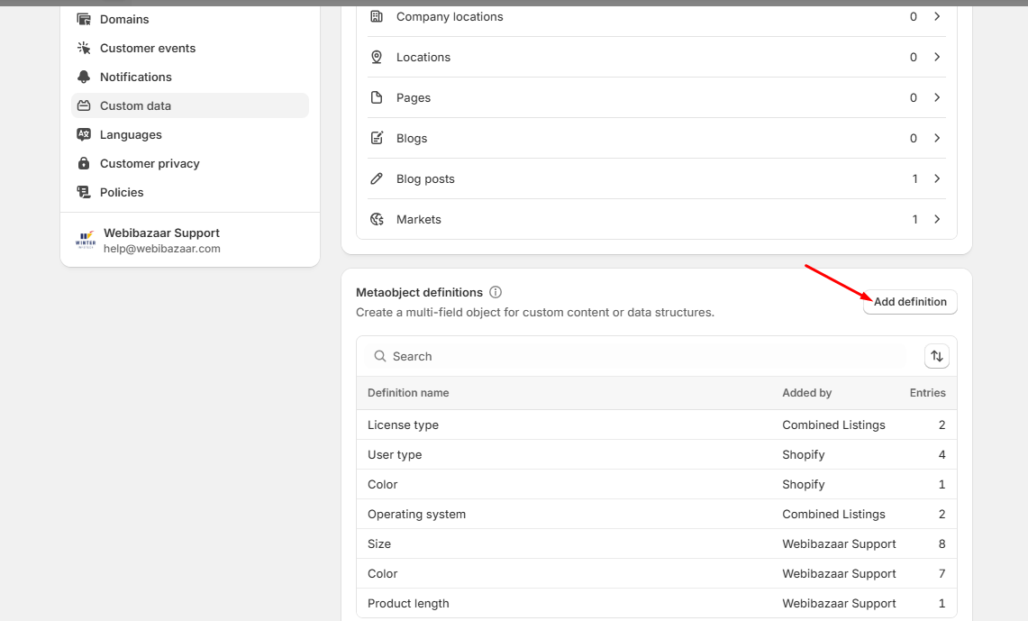Screen dimensions: 1028x621
Task: Select the Product length definition
Action: [x=408, y=603]
